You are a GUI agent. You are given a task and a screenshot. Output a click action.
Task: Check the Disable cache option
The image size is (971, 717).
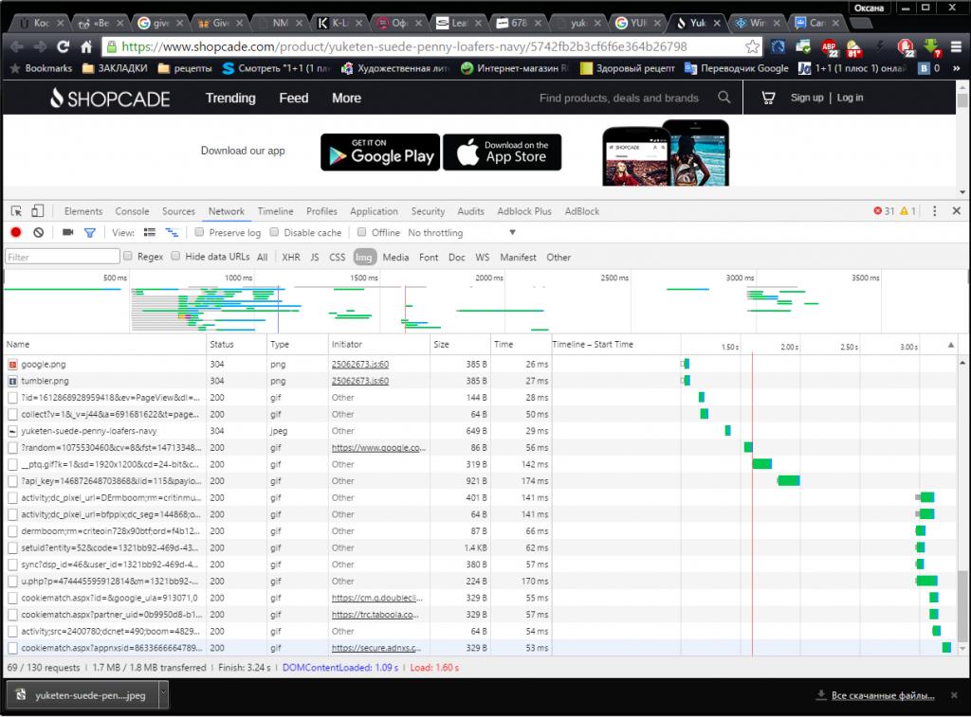click(x=275, y=232)
